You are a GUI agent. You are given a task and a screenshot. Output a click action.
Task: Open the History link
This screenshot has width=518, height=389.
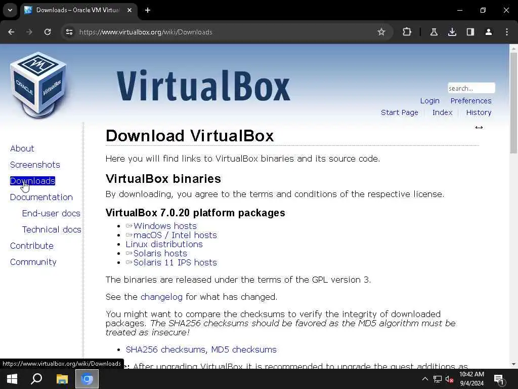pos(479,112)
